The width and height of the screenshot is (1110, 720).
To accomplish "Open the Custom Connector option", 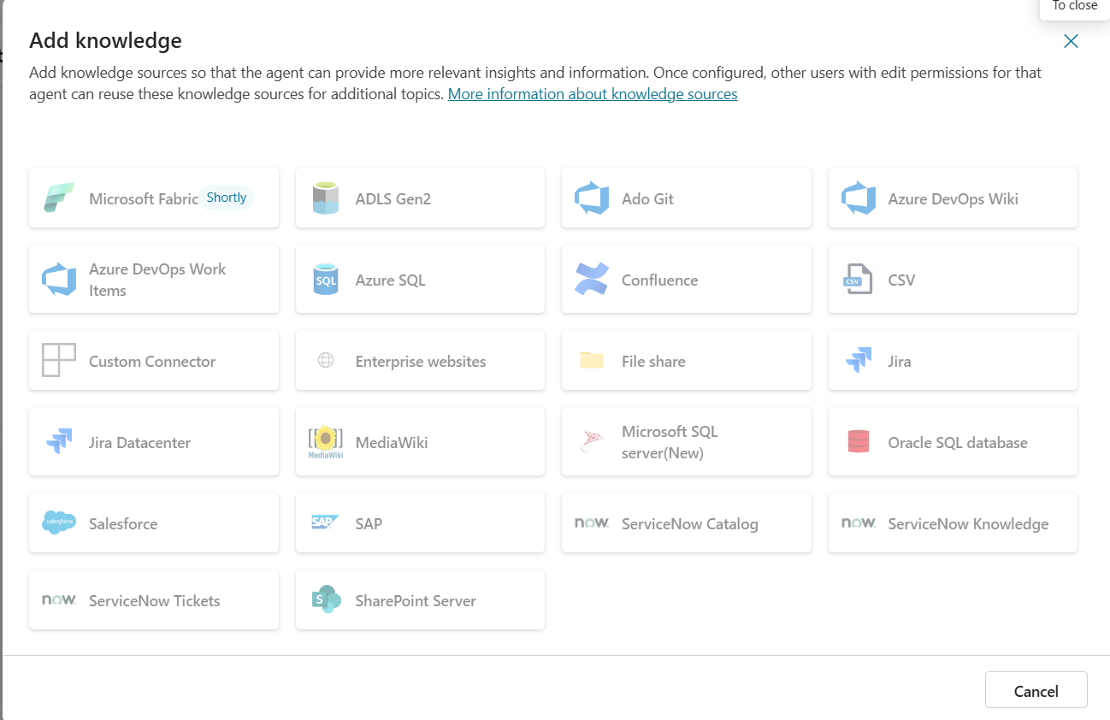I will click(x=153, y=360).
